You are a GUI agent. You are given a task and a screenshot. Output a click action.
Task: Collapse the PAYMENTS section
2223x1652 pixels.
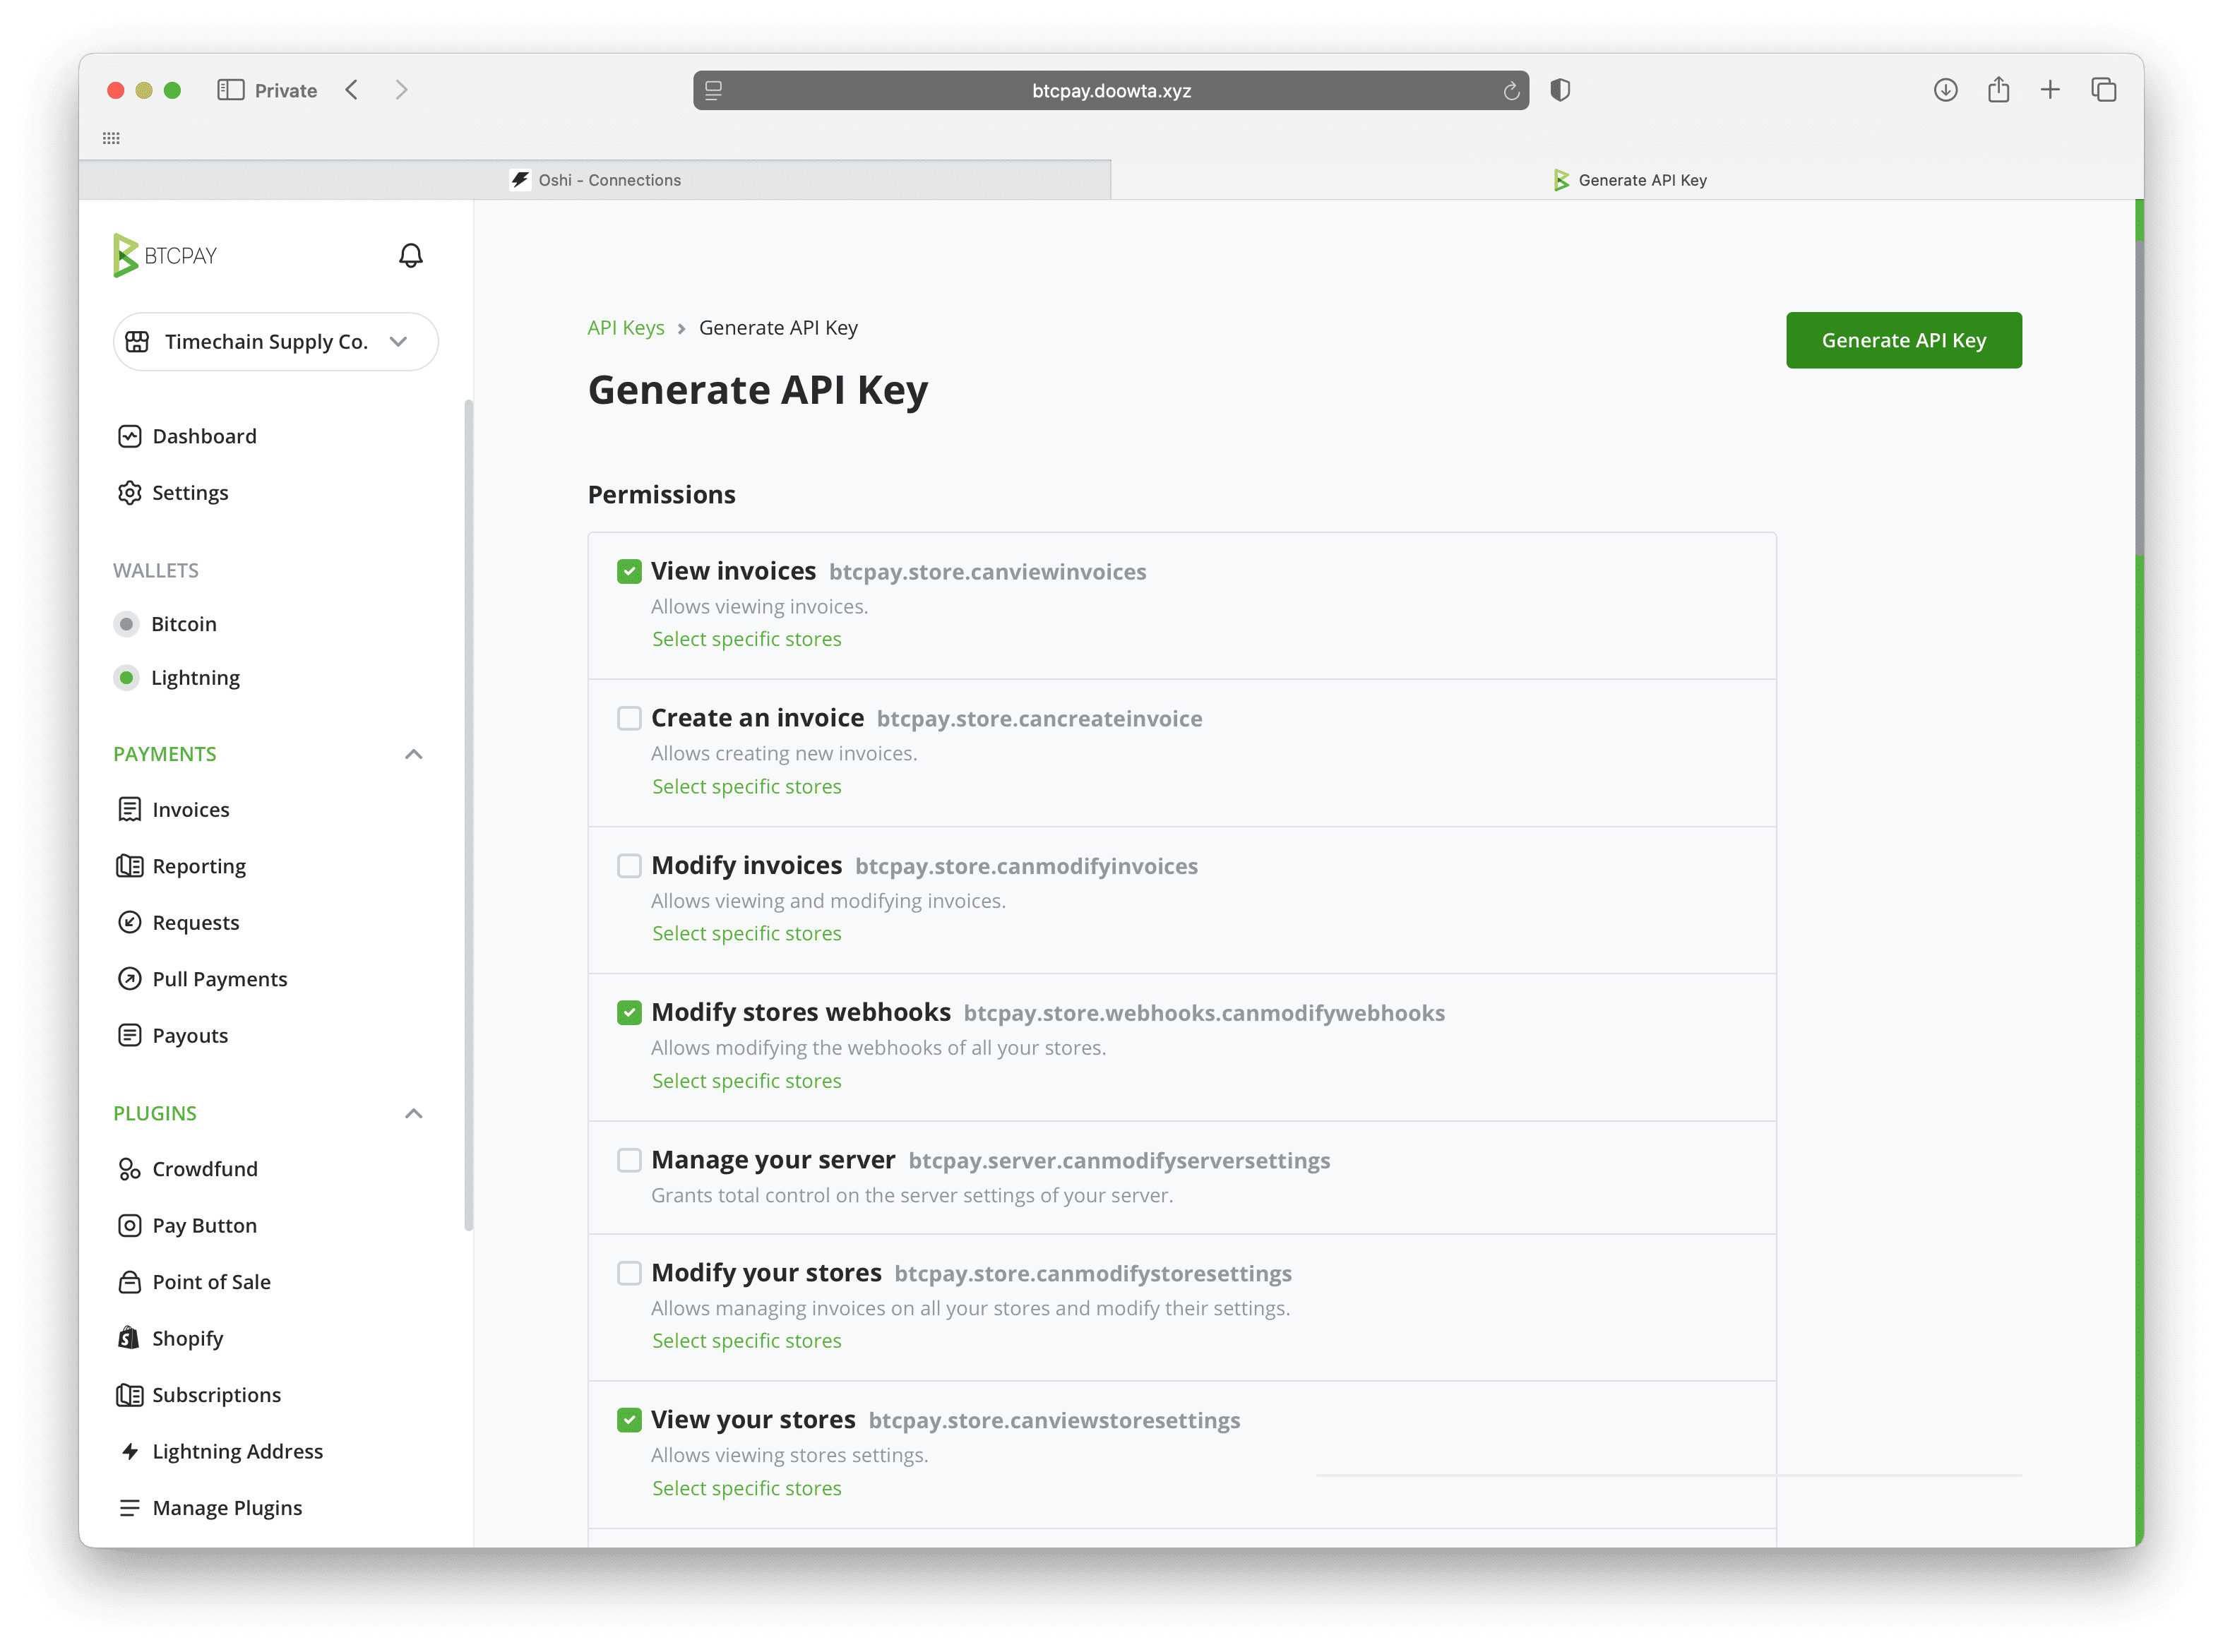click(413, 754)
